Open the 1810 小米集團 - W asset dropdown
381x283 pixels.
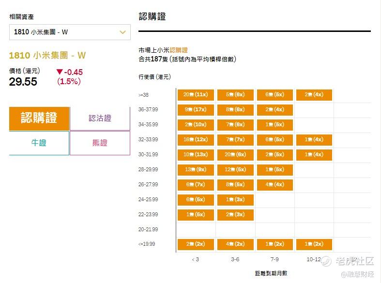tap(70, 32)
